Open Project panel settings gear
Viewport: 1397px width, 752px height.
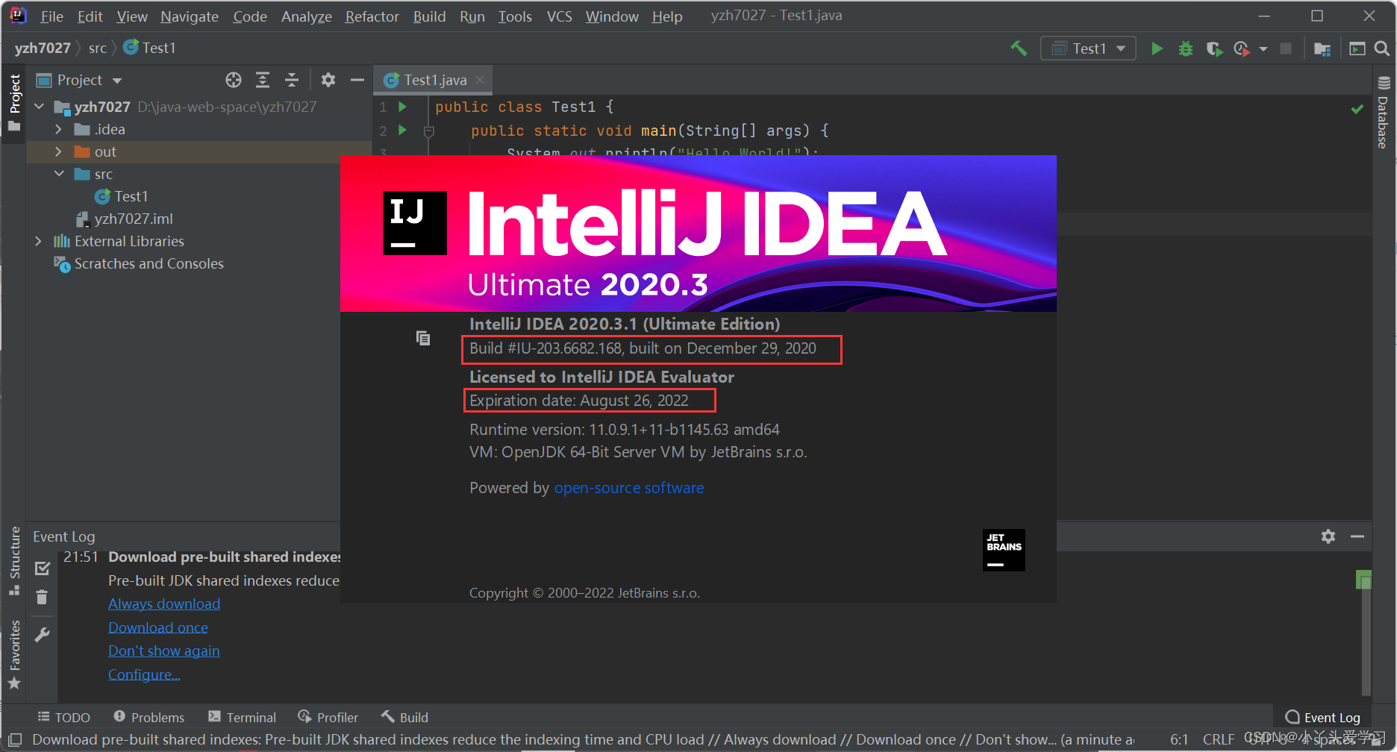click(328, 80)
